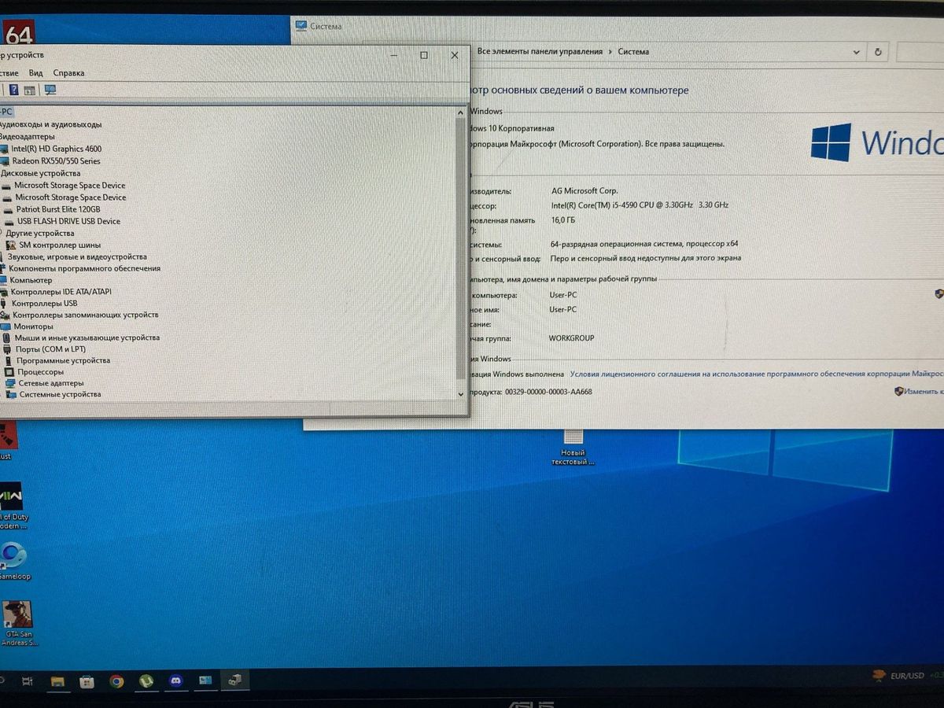The height and width of the screenshot is (708, 944).
Task: Click the Task View taskbar button
Action: [x=27, y=681]
